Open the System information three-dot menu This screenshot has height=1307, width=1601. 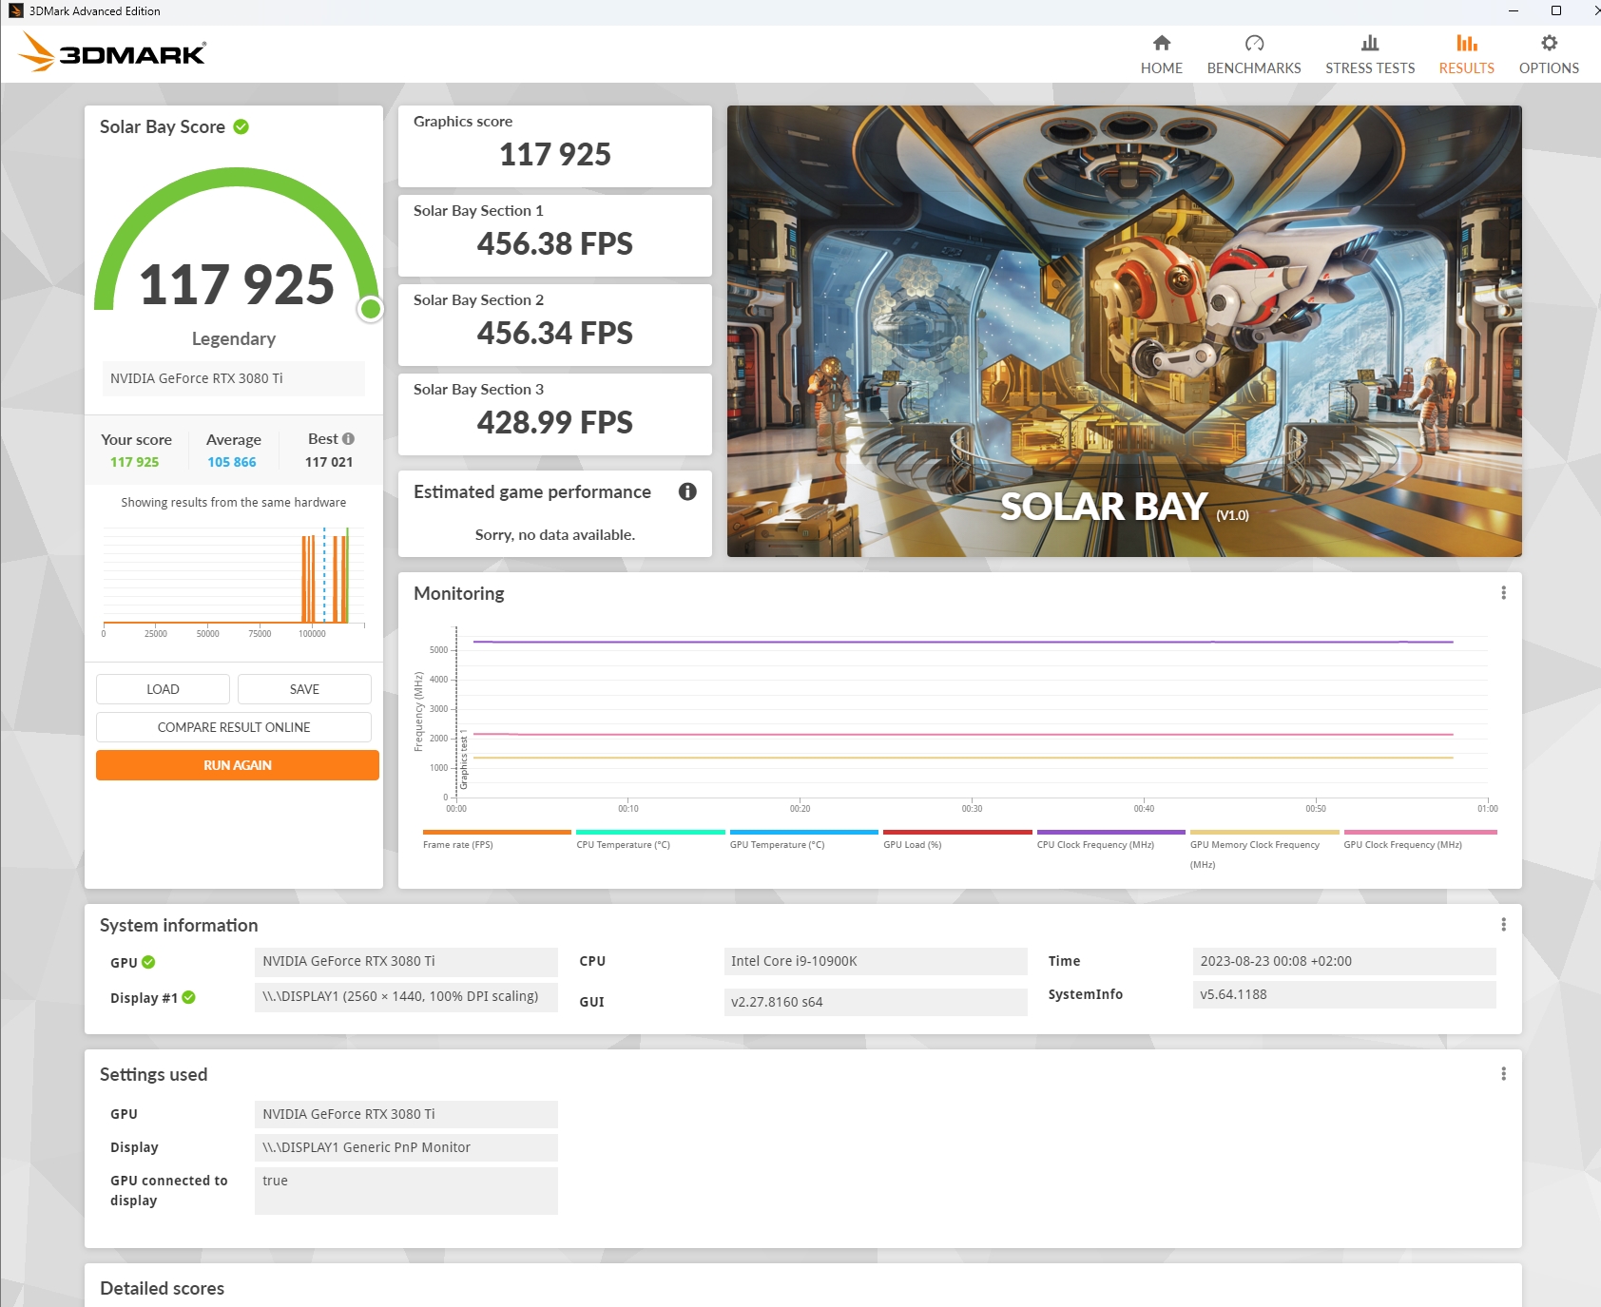(1503, 925)
